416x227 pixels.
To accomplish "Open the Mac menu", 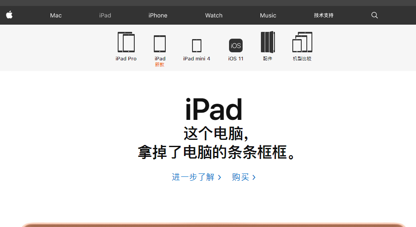I will point(56,15).
